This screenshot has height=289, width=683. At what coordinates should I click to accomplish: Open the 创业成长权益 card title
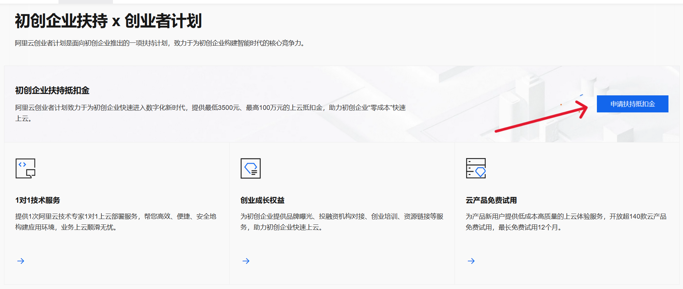263,200
